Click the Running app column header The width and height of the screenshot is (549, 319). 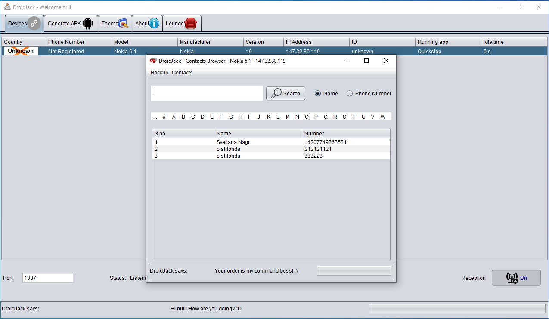(448, 42)
